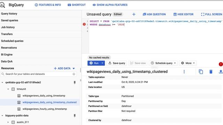
Task: Open the SHORTCUT keyboard link
Action: click(x=77, y=5)
